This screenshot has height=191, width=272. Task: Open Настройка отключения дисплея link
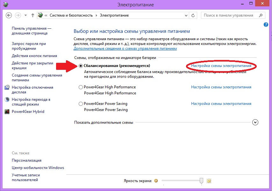(32, 90)
